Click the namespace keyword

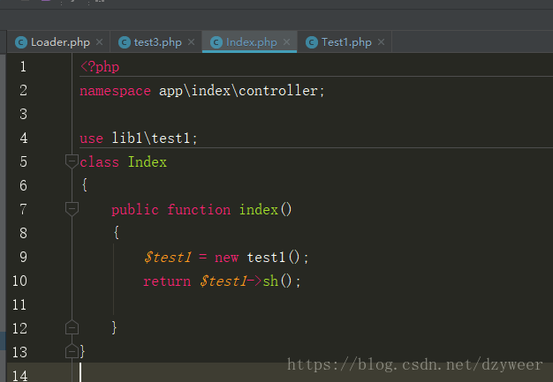116,91
